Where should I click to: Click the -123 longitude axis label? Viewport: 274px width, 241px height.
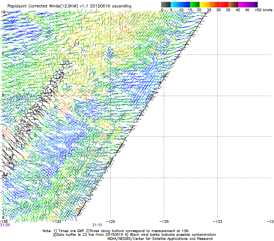(x=218, y=222)
